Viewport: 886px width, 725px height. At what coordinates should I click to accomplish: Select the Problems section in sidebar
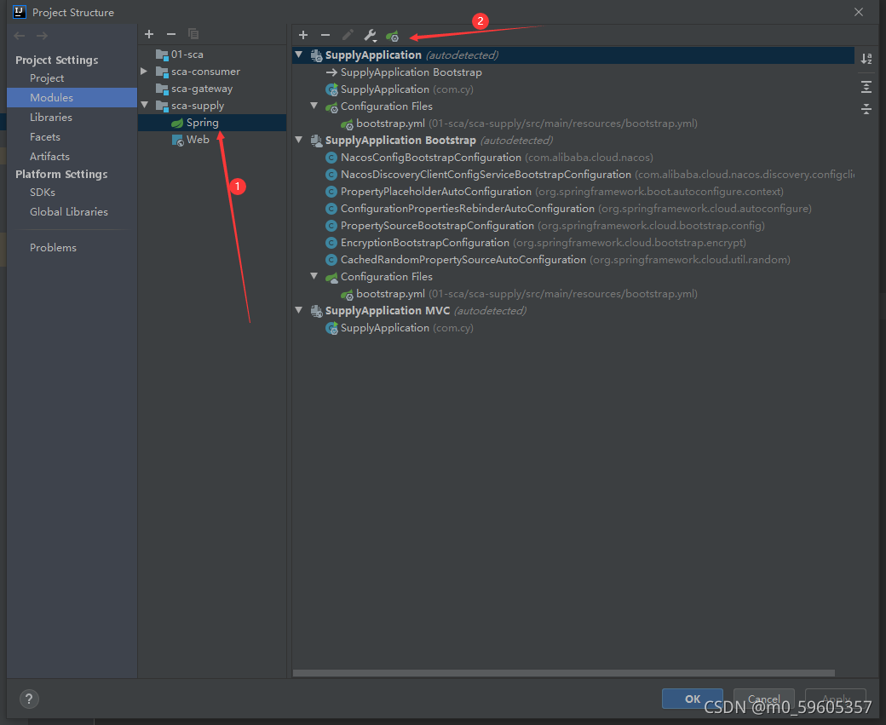(x=53, y=247)
